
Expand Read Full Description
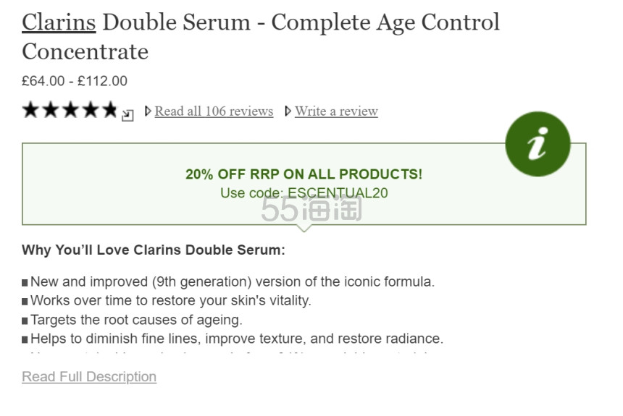click(89, 377)
